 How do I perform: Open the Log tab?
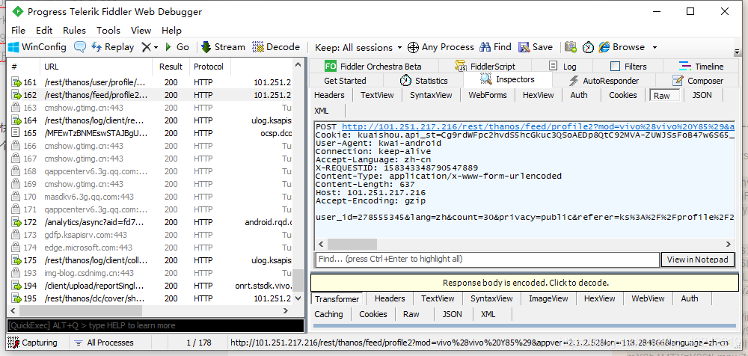click(562, 67)
